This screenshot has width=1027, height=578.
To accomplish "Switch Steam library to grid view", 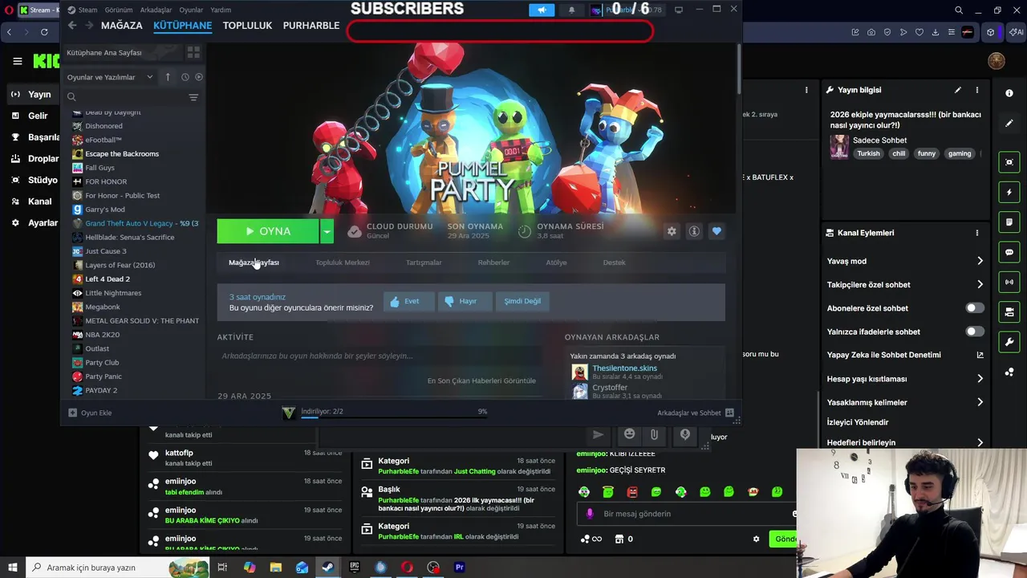I will point(193,52).
